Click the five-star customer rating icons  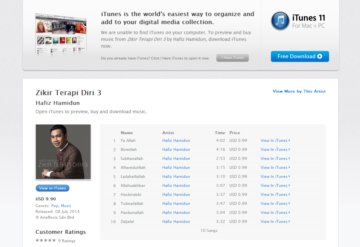46,240
